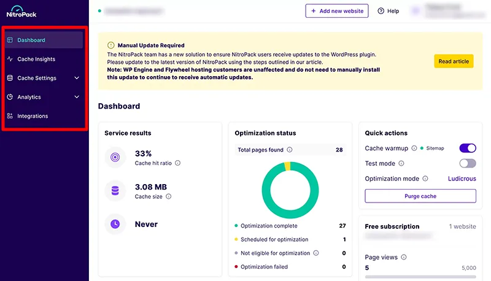The image size is (491, 281).
Task: Click the Manual Update warning icon
Action: tap(111, 45)
